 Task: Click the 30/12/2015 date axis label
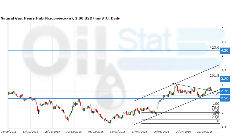pos(74,132)
